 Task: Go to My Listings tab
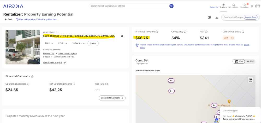click(233, 6)
